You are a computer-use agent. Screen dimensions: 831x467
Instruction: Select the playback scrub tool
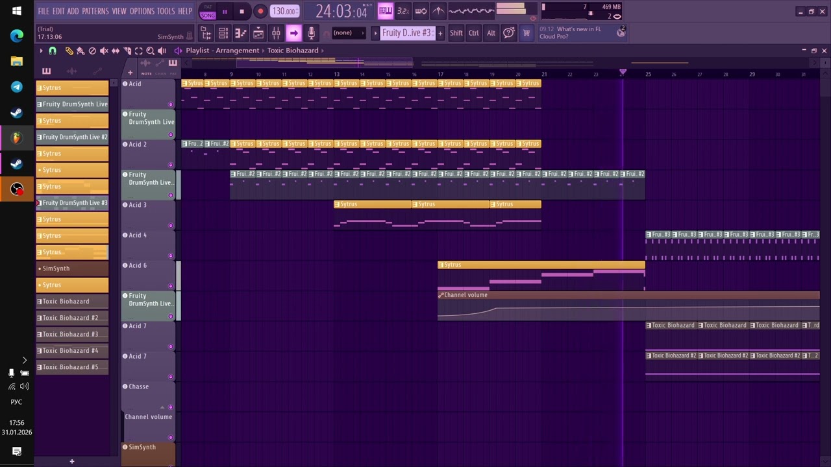[162, 51]
